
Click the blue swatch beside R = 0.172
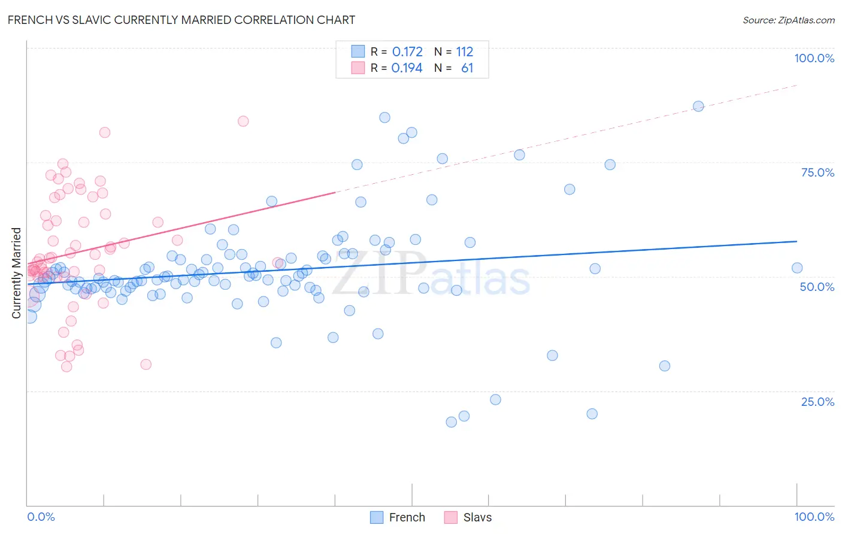(358, 51)
